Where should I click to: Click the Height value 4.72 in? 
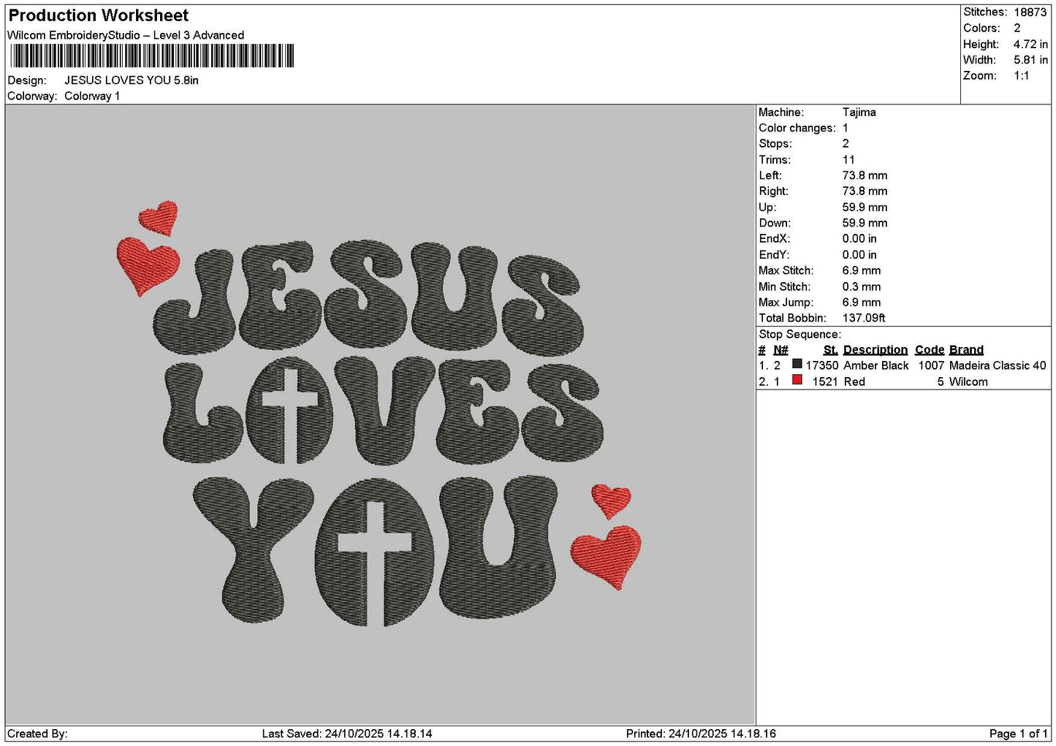[1030, 45]
